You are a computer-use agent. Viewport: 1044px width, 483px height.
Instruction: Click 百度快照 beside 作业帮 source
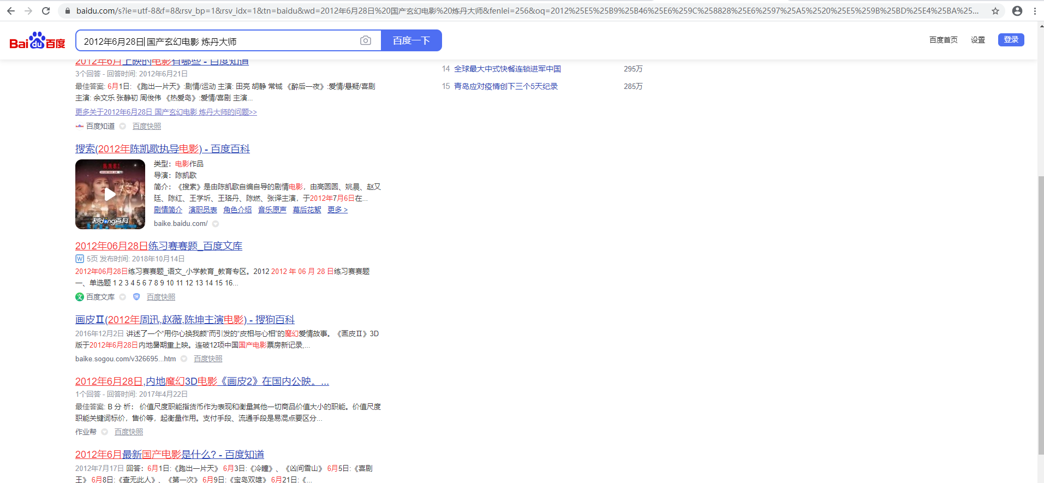coord(129,432)
